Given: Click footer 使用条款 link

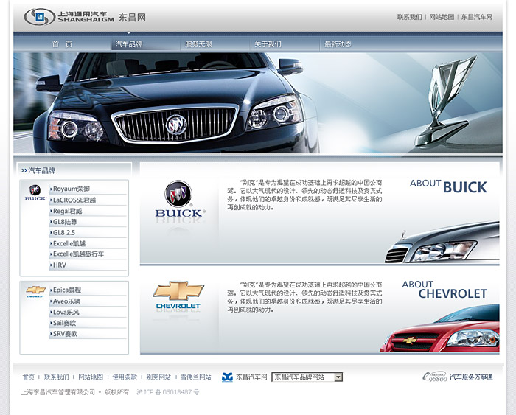Looking at the screenshot, I should [x=125, y=377].
